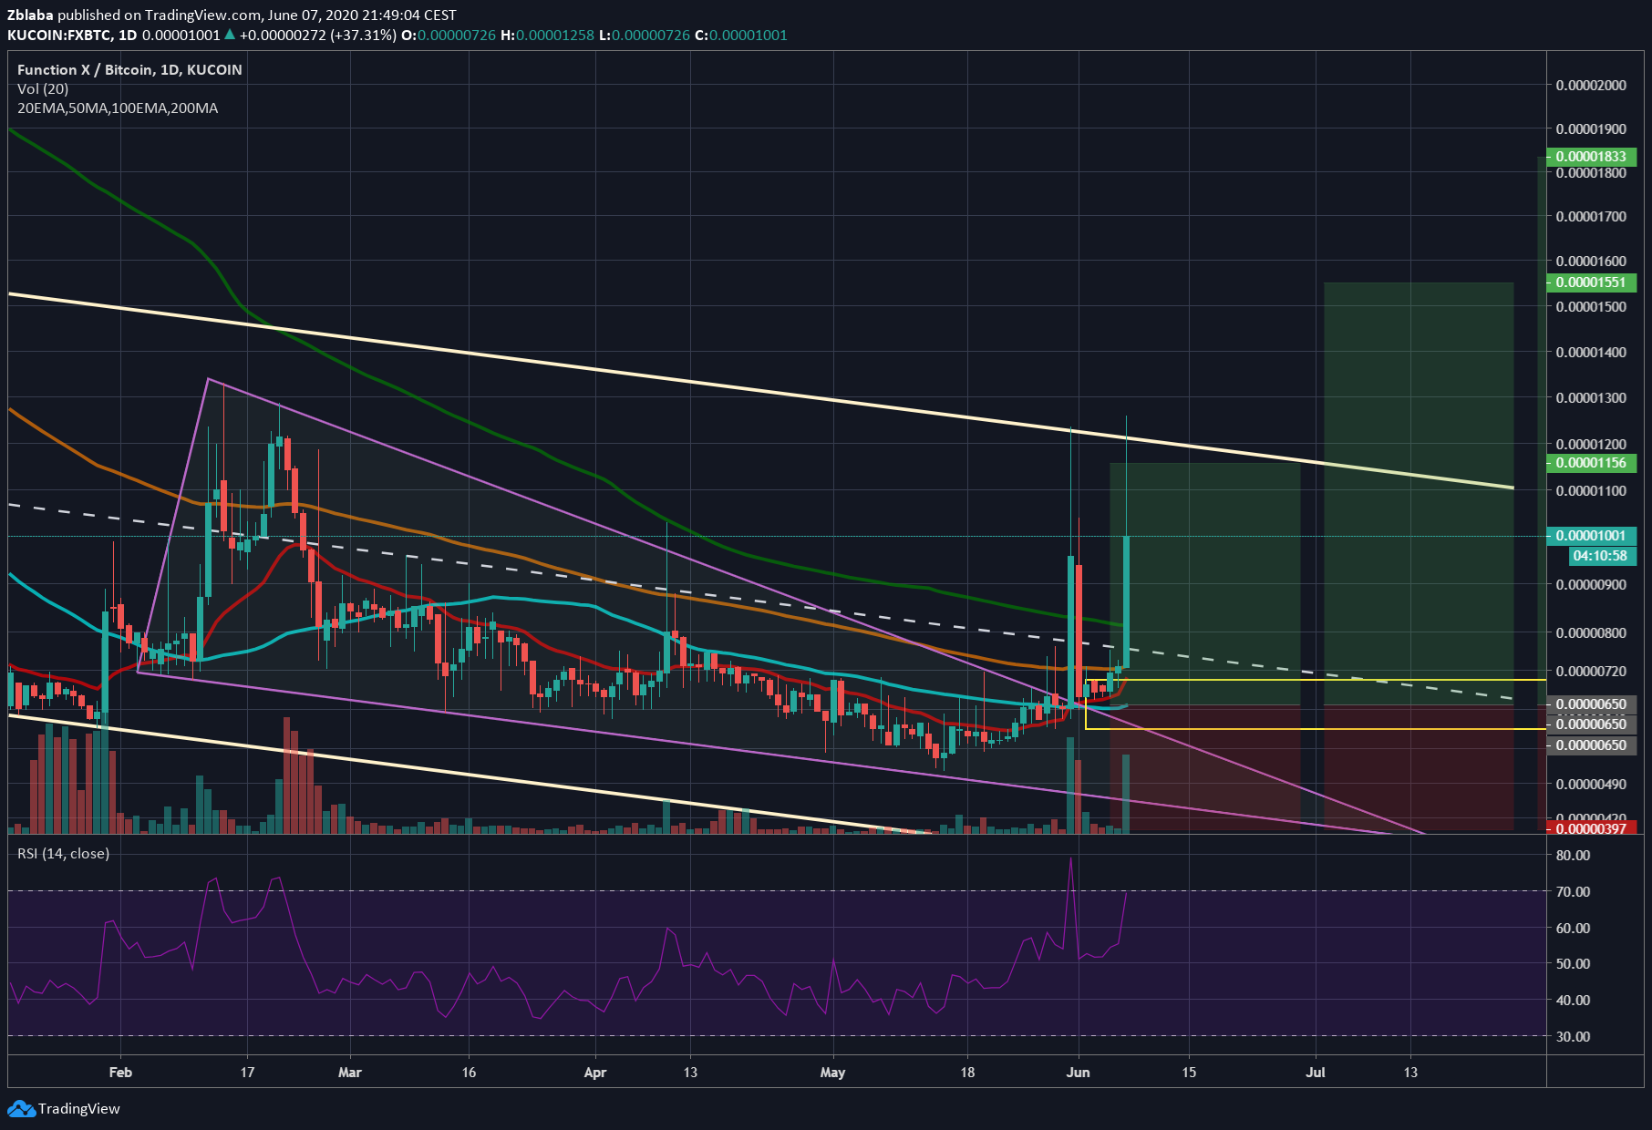Click the tall latest-day volume bar

coord(1126,794)
